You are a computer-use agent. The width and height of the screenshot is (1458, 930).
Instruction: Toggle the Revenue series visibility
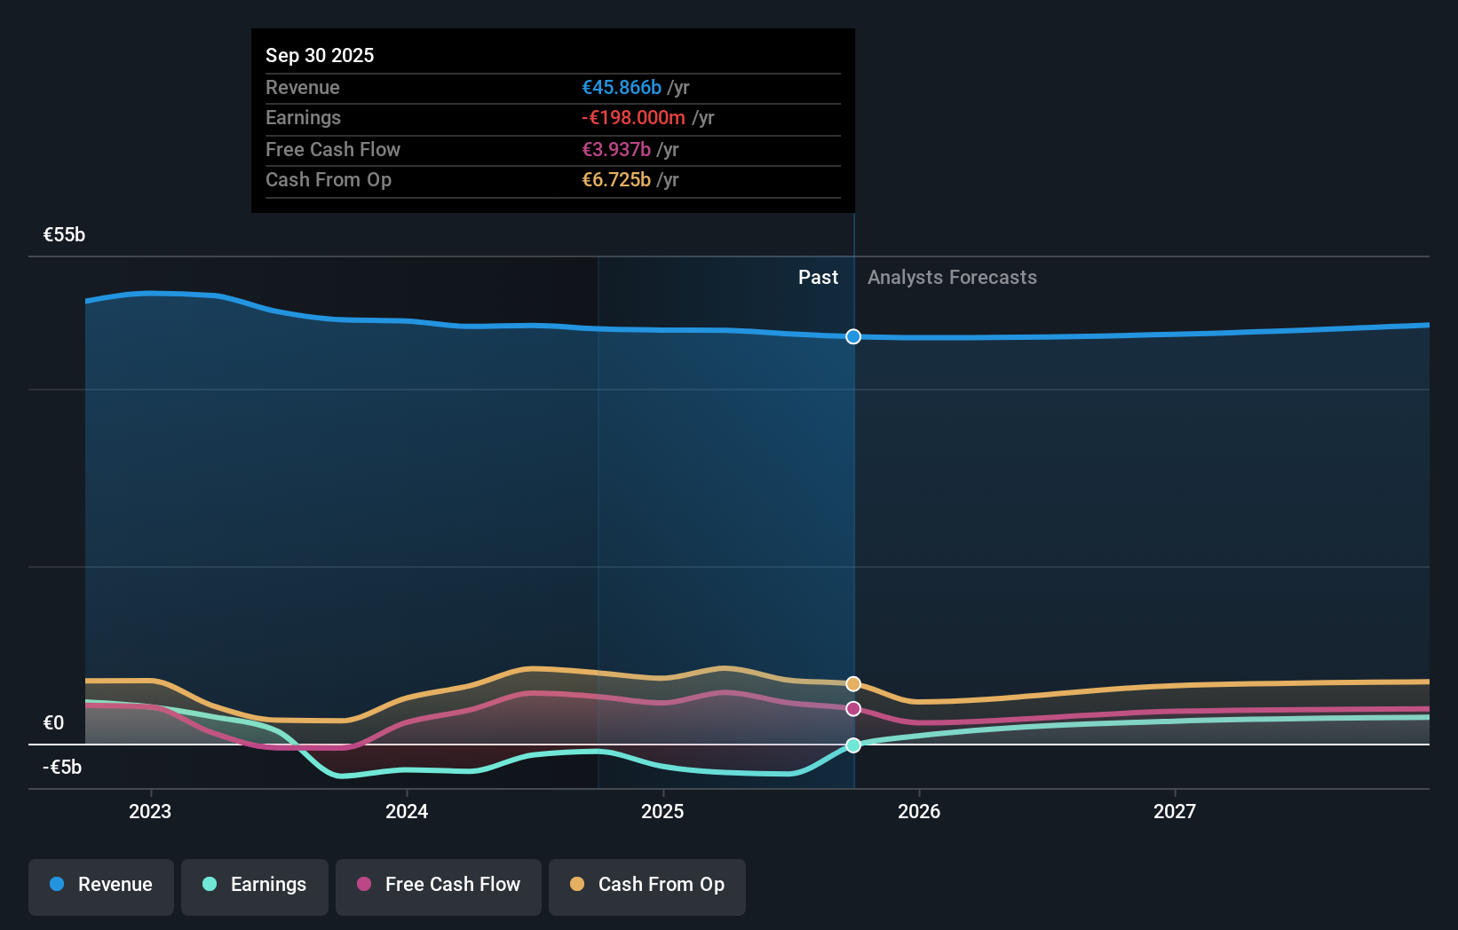coord(100,885)
